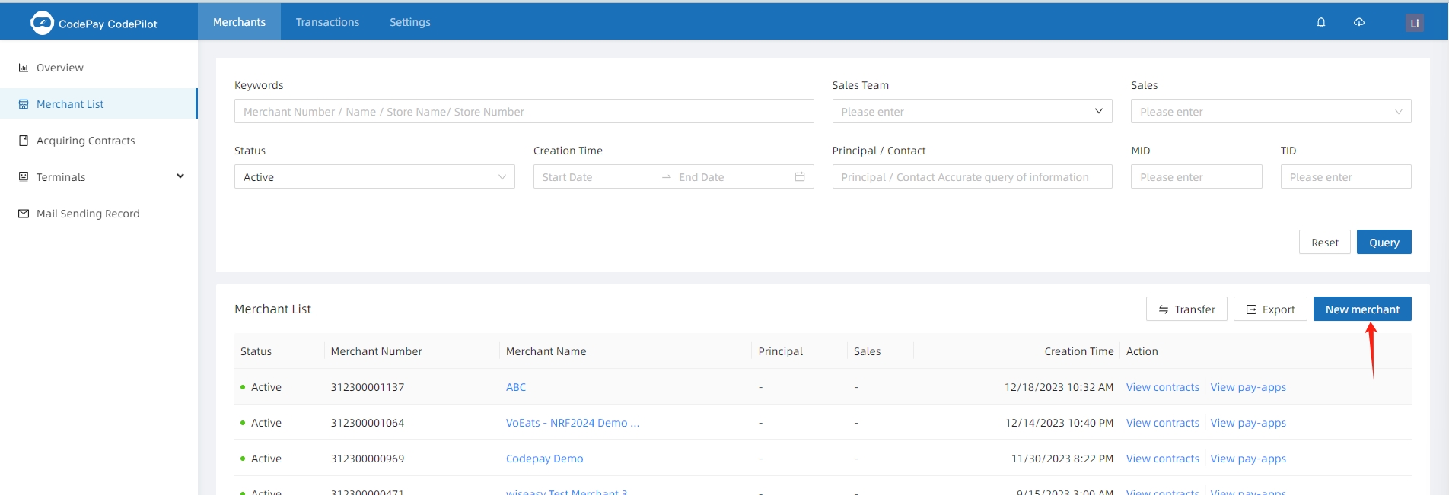Open the Li user avatar menu
Screen dimensions: 1449x495
point(1415,23)
